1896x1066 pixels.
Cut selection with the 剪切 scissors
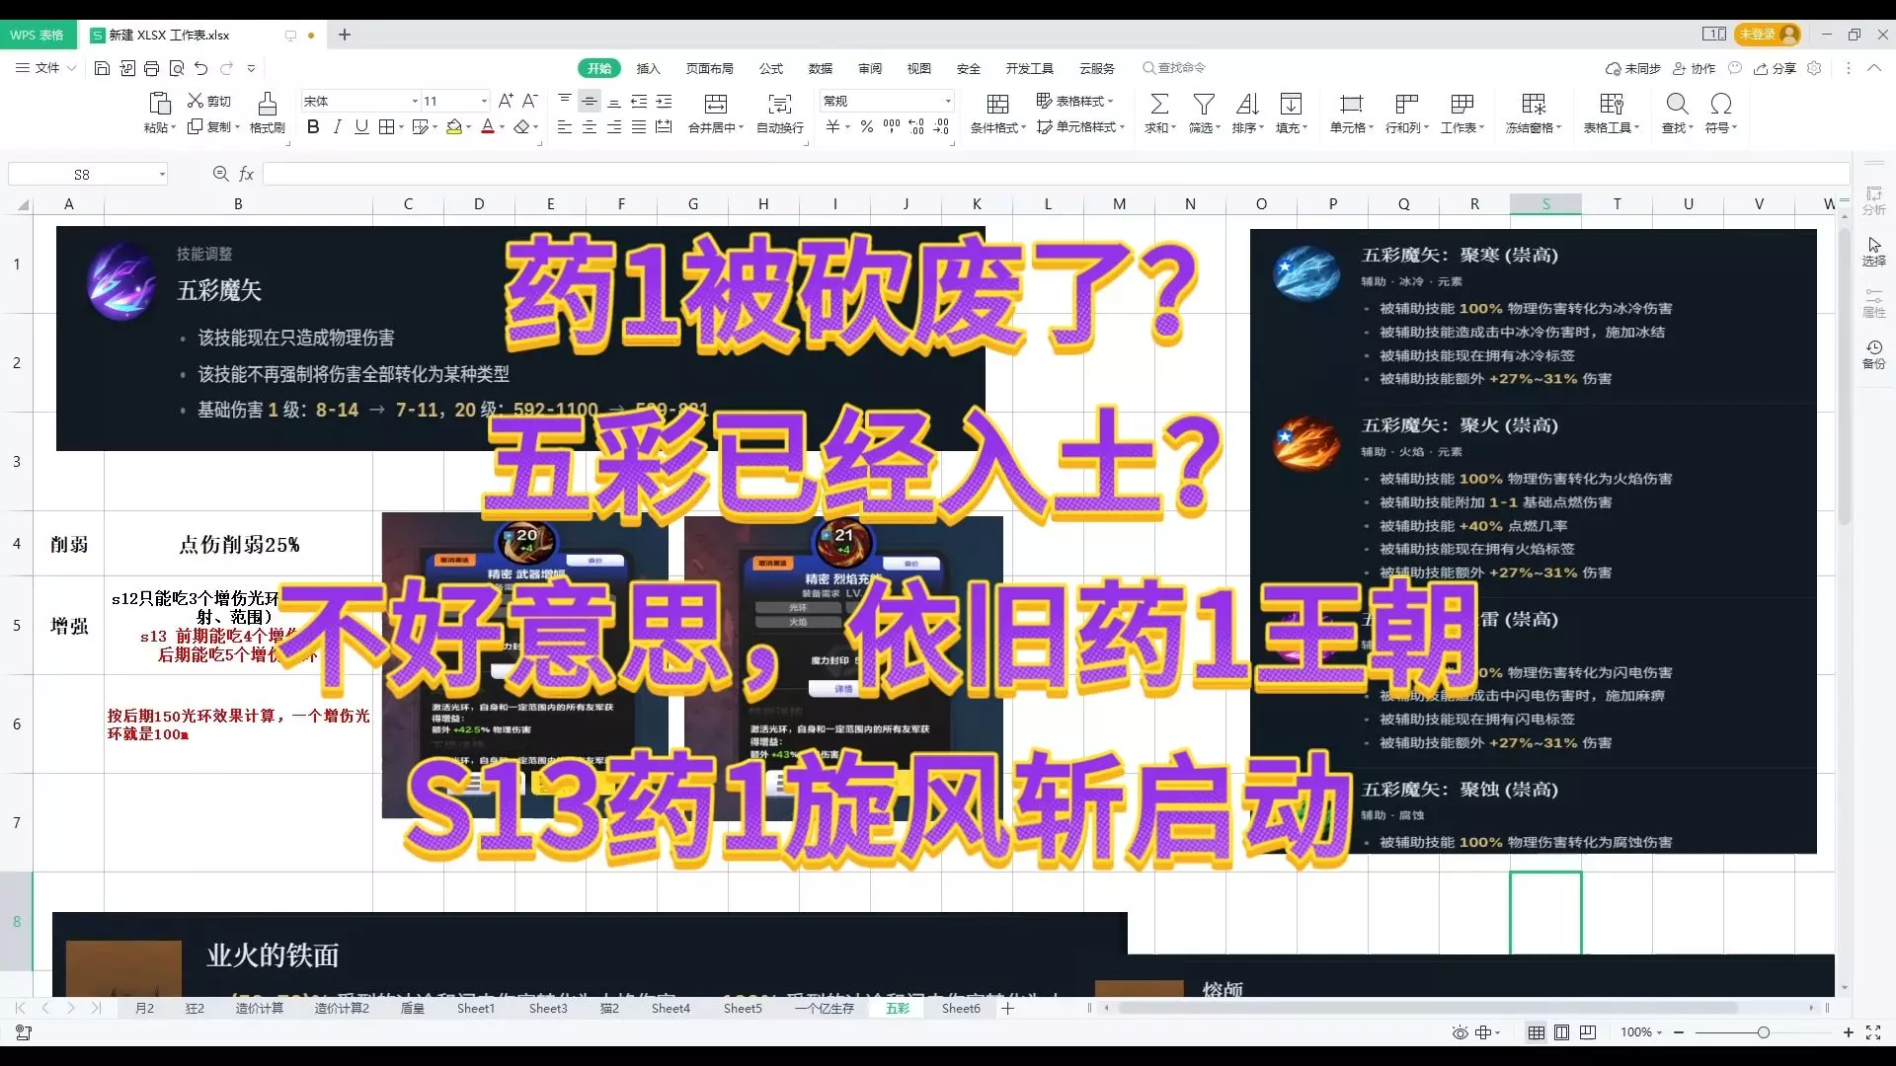(x=209, y=101)
